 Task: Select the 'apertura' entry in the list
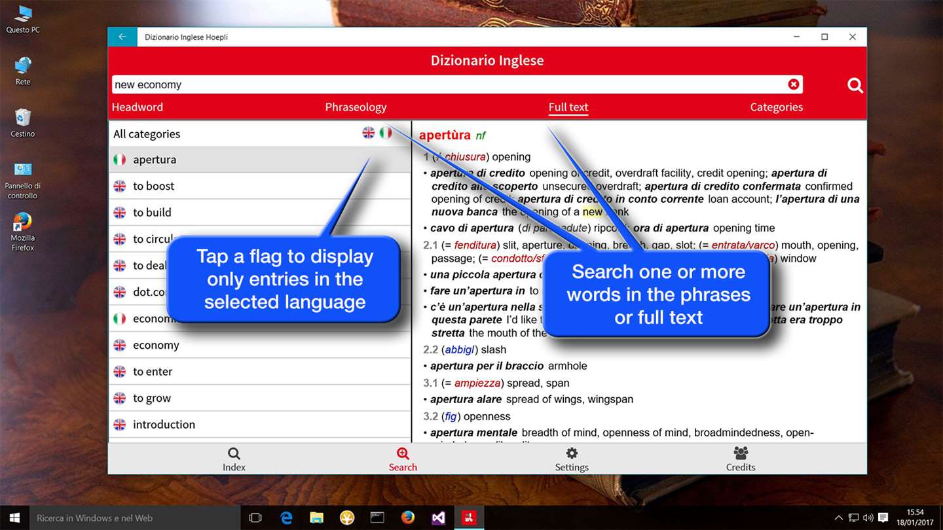[x=259, y=160]
